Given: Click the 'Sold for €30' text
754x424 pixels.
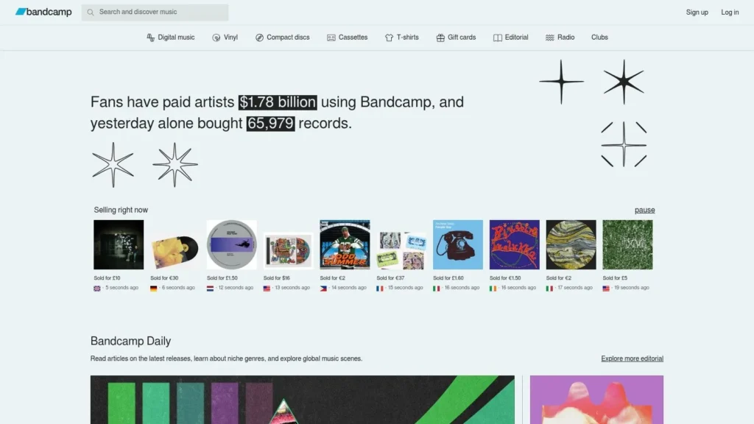Looking at the screenshot, I should (164, 278).
